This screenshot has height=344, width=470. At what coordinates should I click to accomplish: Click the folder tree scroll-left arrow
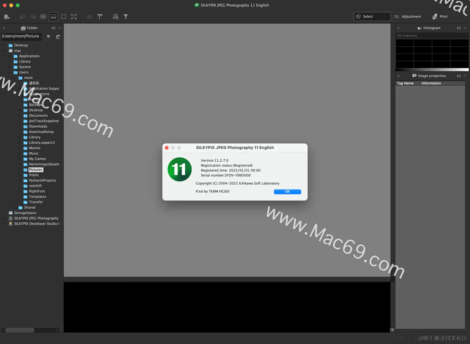[3, 330]
